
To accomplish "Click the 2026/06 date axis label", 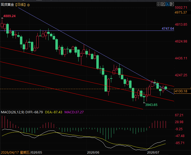I will [93, 153].
